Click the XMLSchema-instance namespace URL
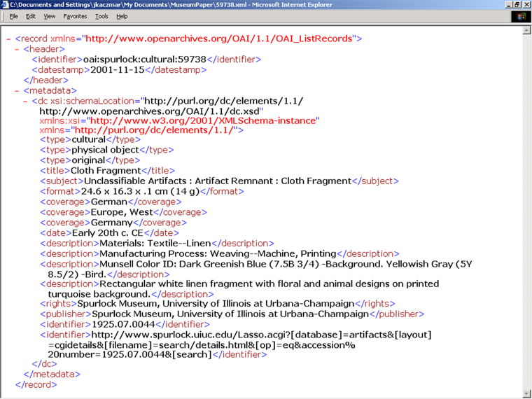 [x=203, y=121]
